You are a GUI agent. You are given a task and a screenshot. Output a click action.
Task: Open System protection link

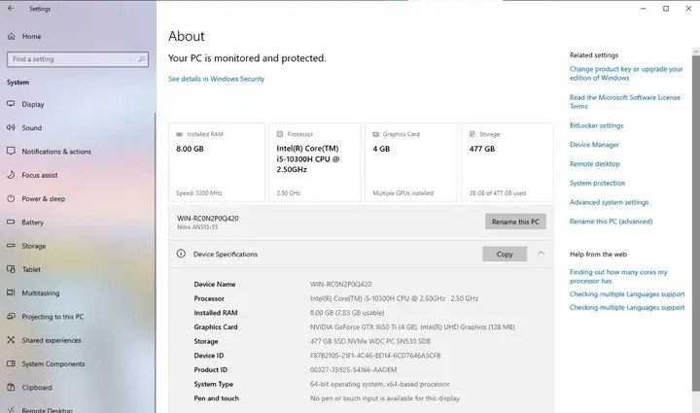click(x=597, y=184)
